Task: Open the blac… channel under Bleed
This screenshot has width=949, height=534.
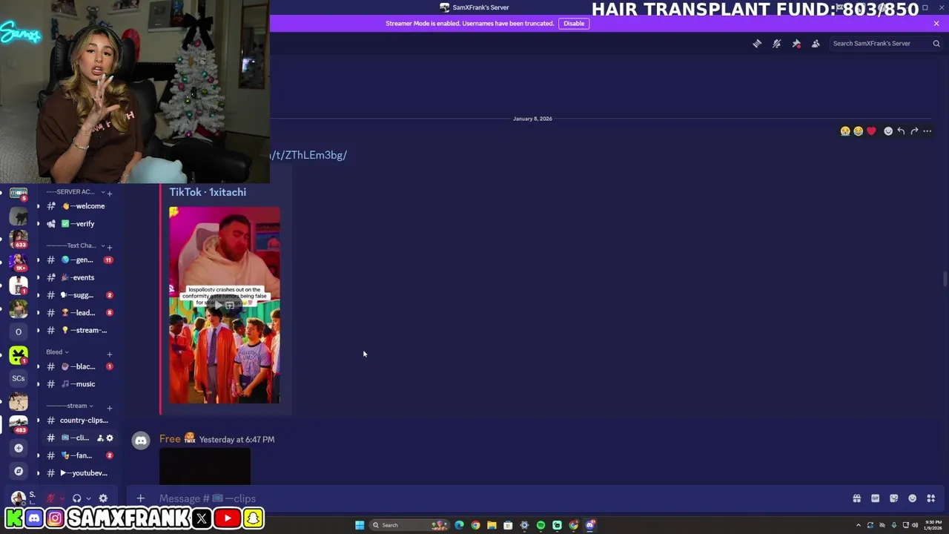Action: [76, 366]
